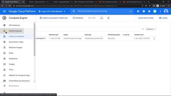Click the Marketplace cart icon
This screenshot has width=171, height=96.
pos(5,86)
